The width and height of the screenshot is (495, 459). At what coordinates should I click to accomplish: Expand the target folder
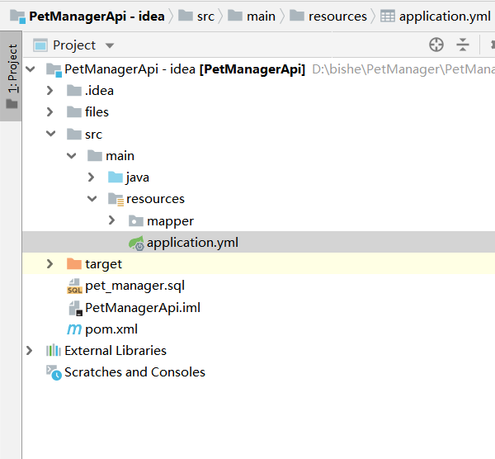[x=51, y=264]
